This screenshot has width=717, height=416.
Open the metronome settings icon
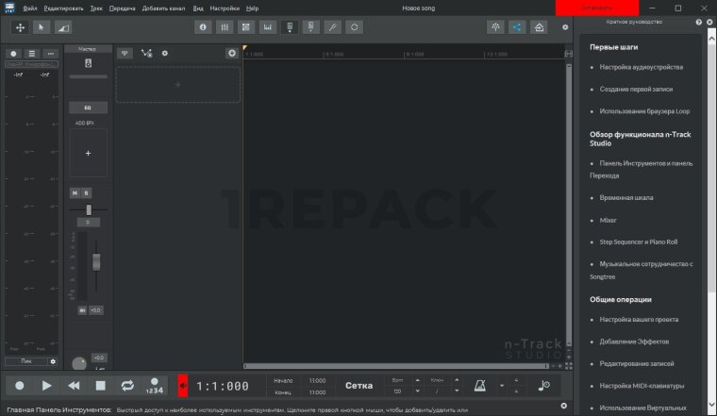coord(481,386)
